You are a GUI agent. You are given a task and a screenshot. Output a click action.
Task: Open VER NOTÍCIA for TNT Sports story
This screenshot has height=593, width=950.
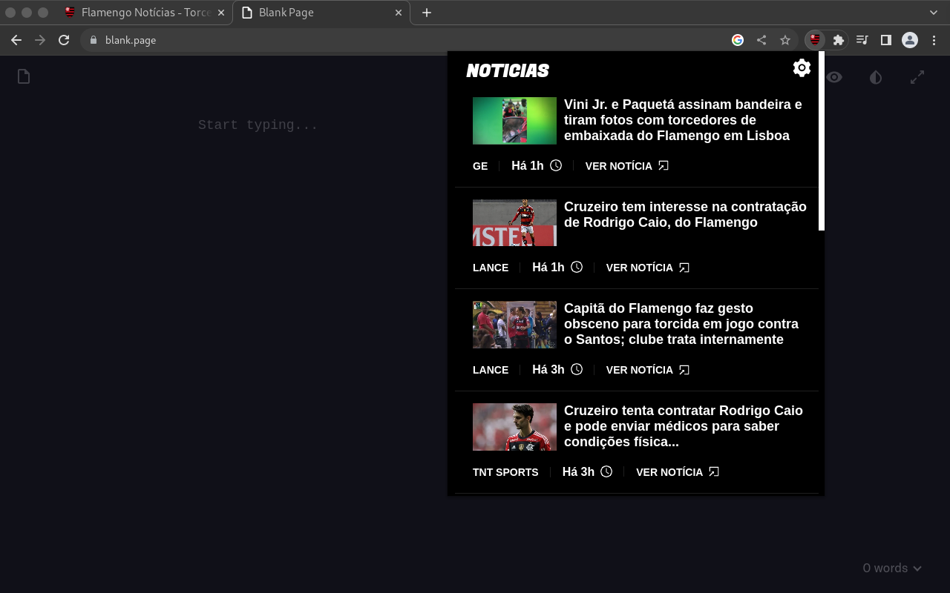tap(678, 472)
